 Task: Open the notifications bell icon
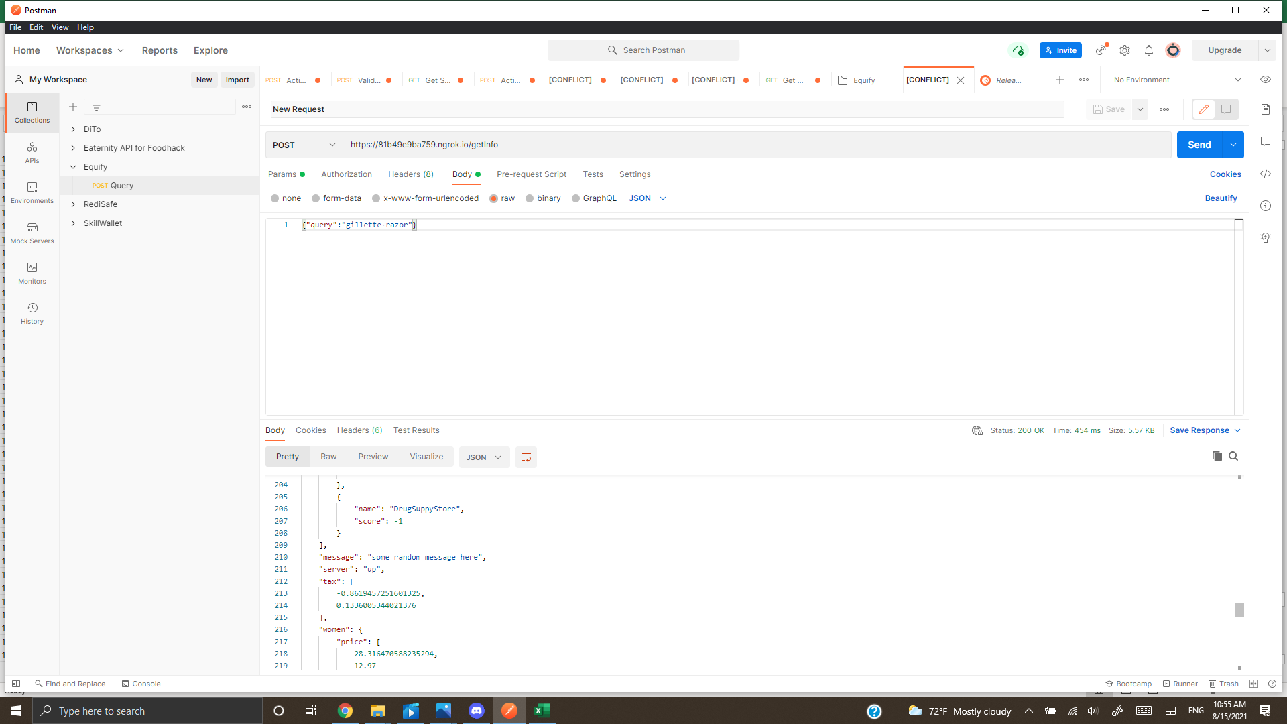point(1149,50)
